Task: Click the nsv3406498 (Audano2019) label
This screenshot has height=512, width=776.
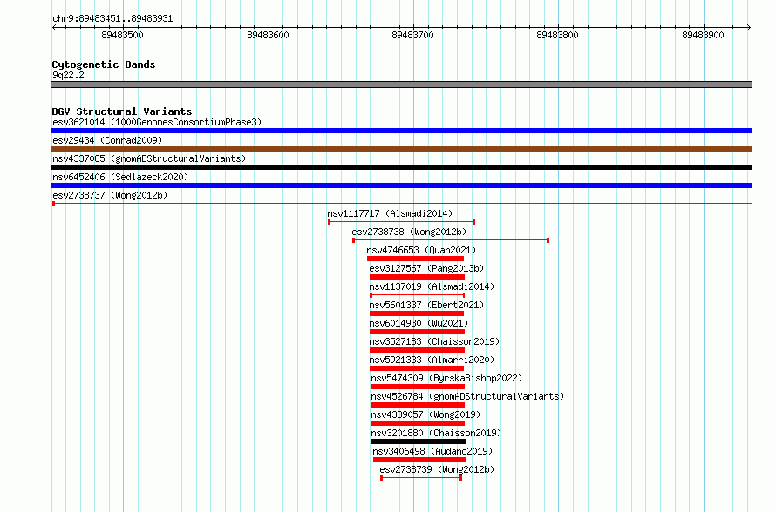Action: coord(432,451)
